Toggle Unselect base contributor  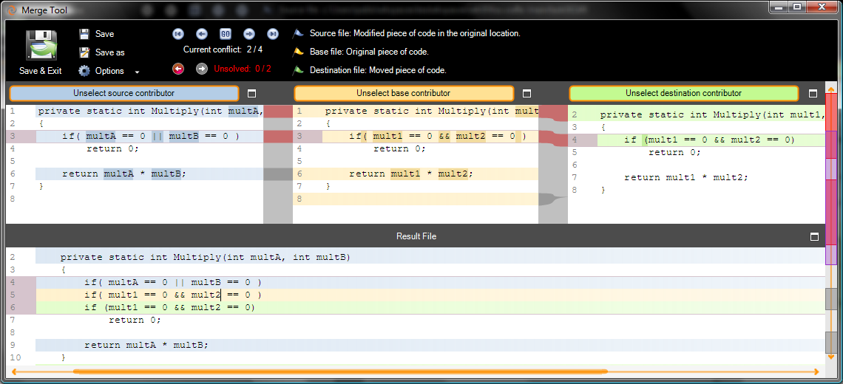(404, 94)
